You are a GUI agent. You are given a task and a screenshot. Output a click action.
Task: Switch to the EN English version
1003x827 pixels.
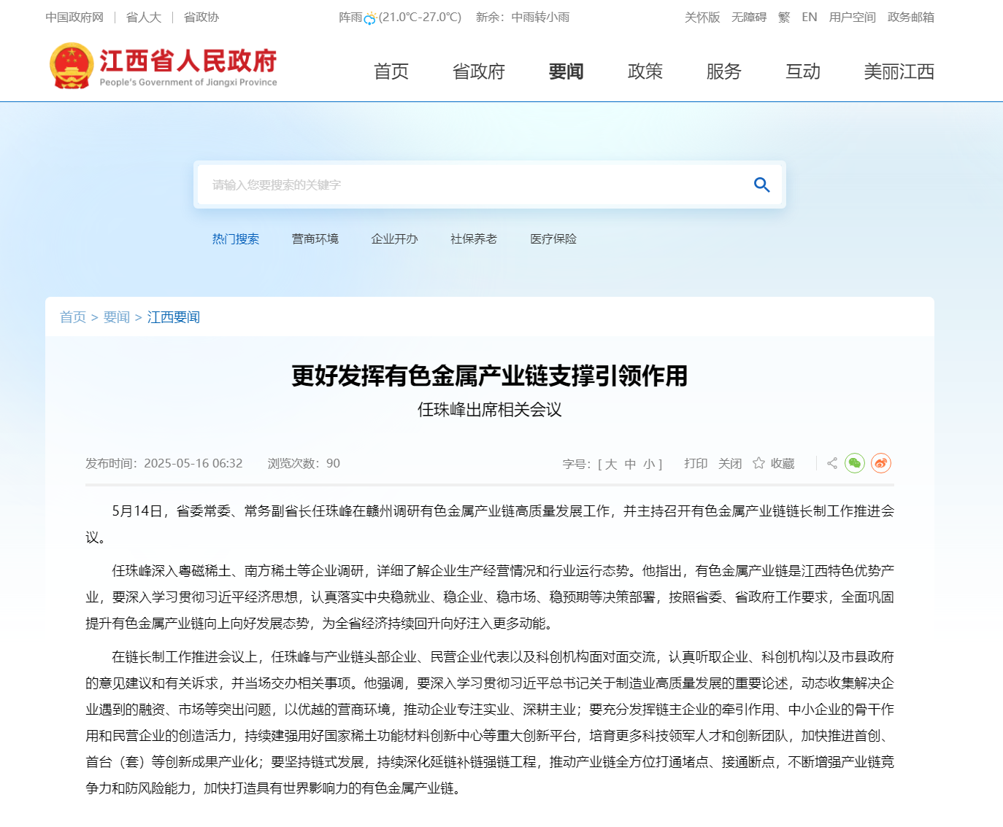coord(809,18)
